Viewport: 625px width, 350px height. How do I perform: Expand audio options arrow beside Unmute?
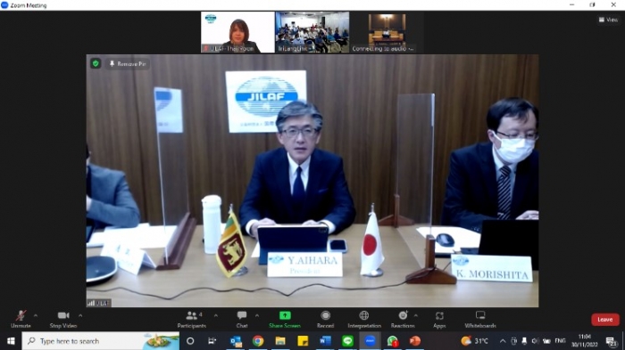(36, 316)
